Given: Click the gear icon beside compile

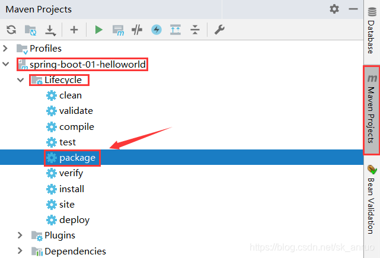Looking at the screenshot, I should coord(52,127).
